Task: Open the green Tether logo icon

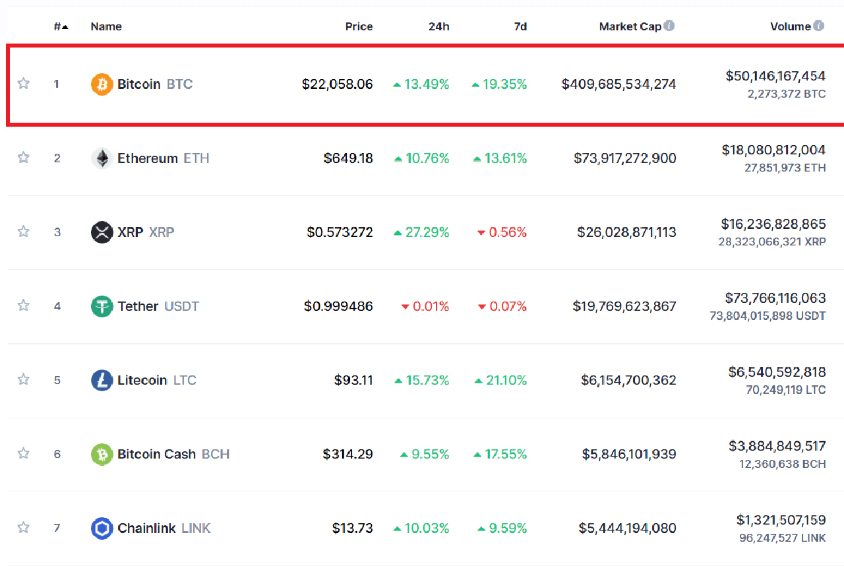Action: pos(102,306)
